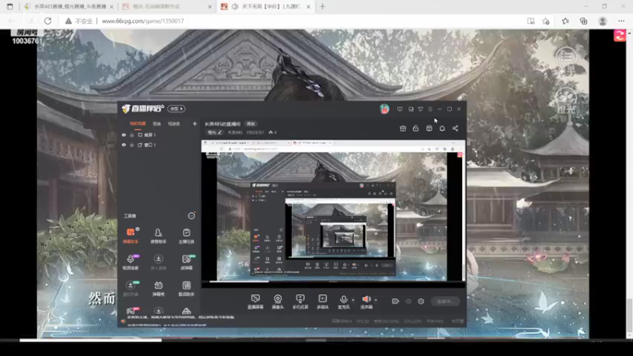Click the mini-window icon in the stream app title bar
Screen dimensions: 633x356
click(x=411, y=109)
